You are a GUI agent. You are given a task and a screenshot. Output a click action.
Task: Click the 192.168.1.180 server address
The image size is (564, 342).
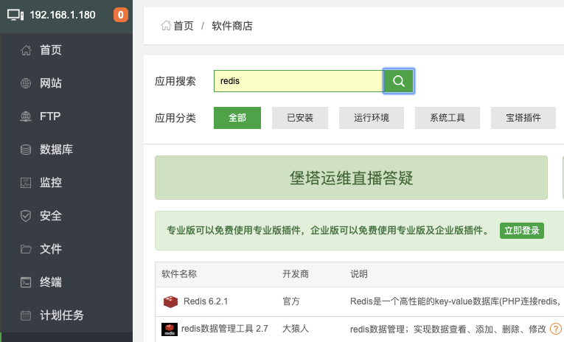tap(63, 15)
